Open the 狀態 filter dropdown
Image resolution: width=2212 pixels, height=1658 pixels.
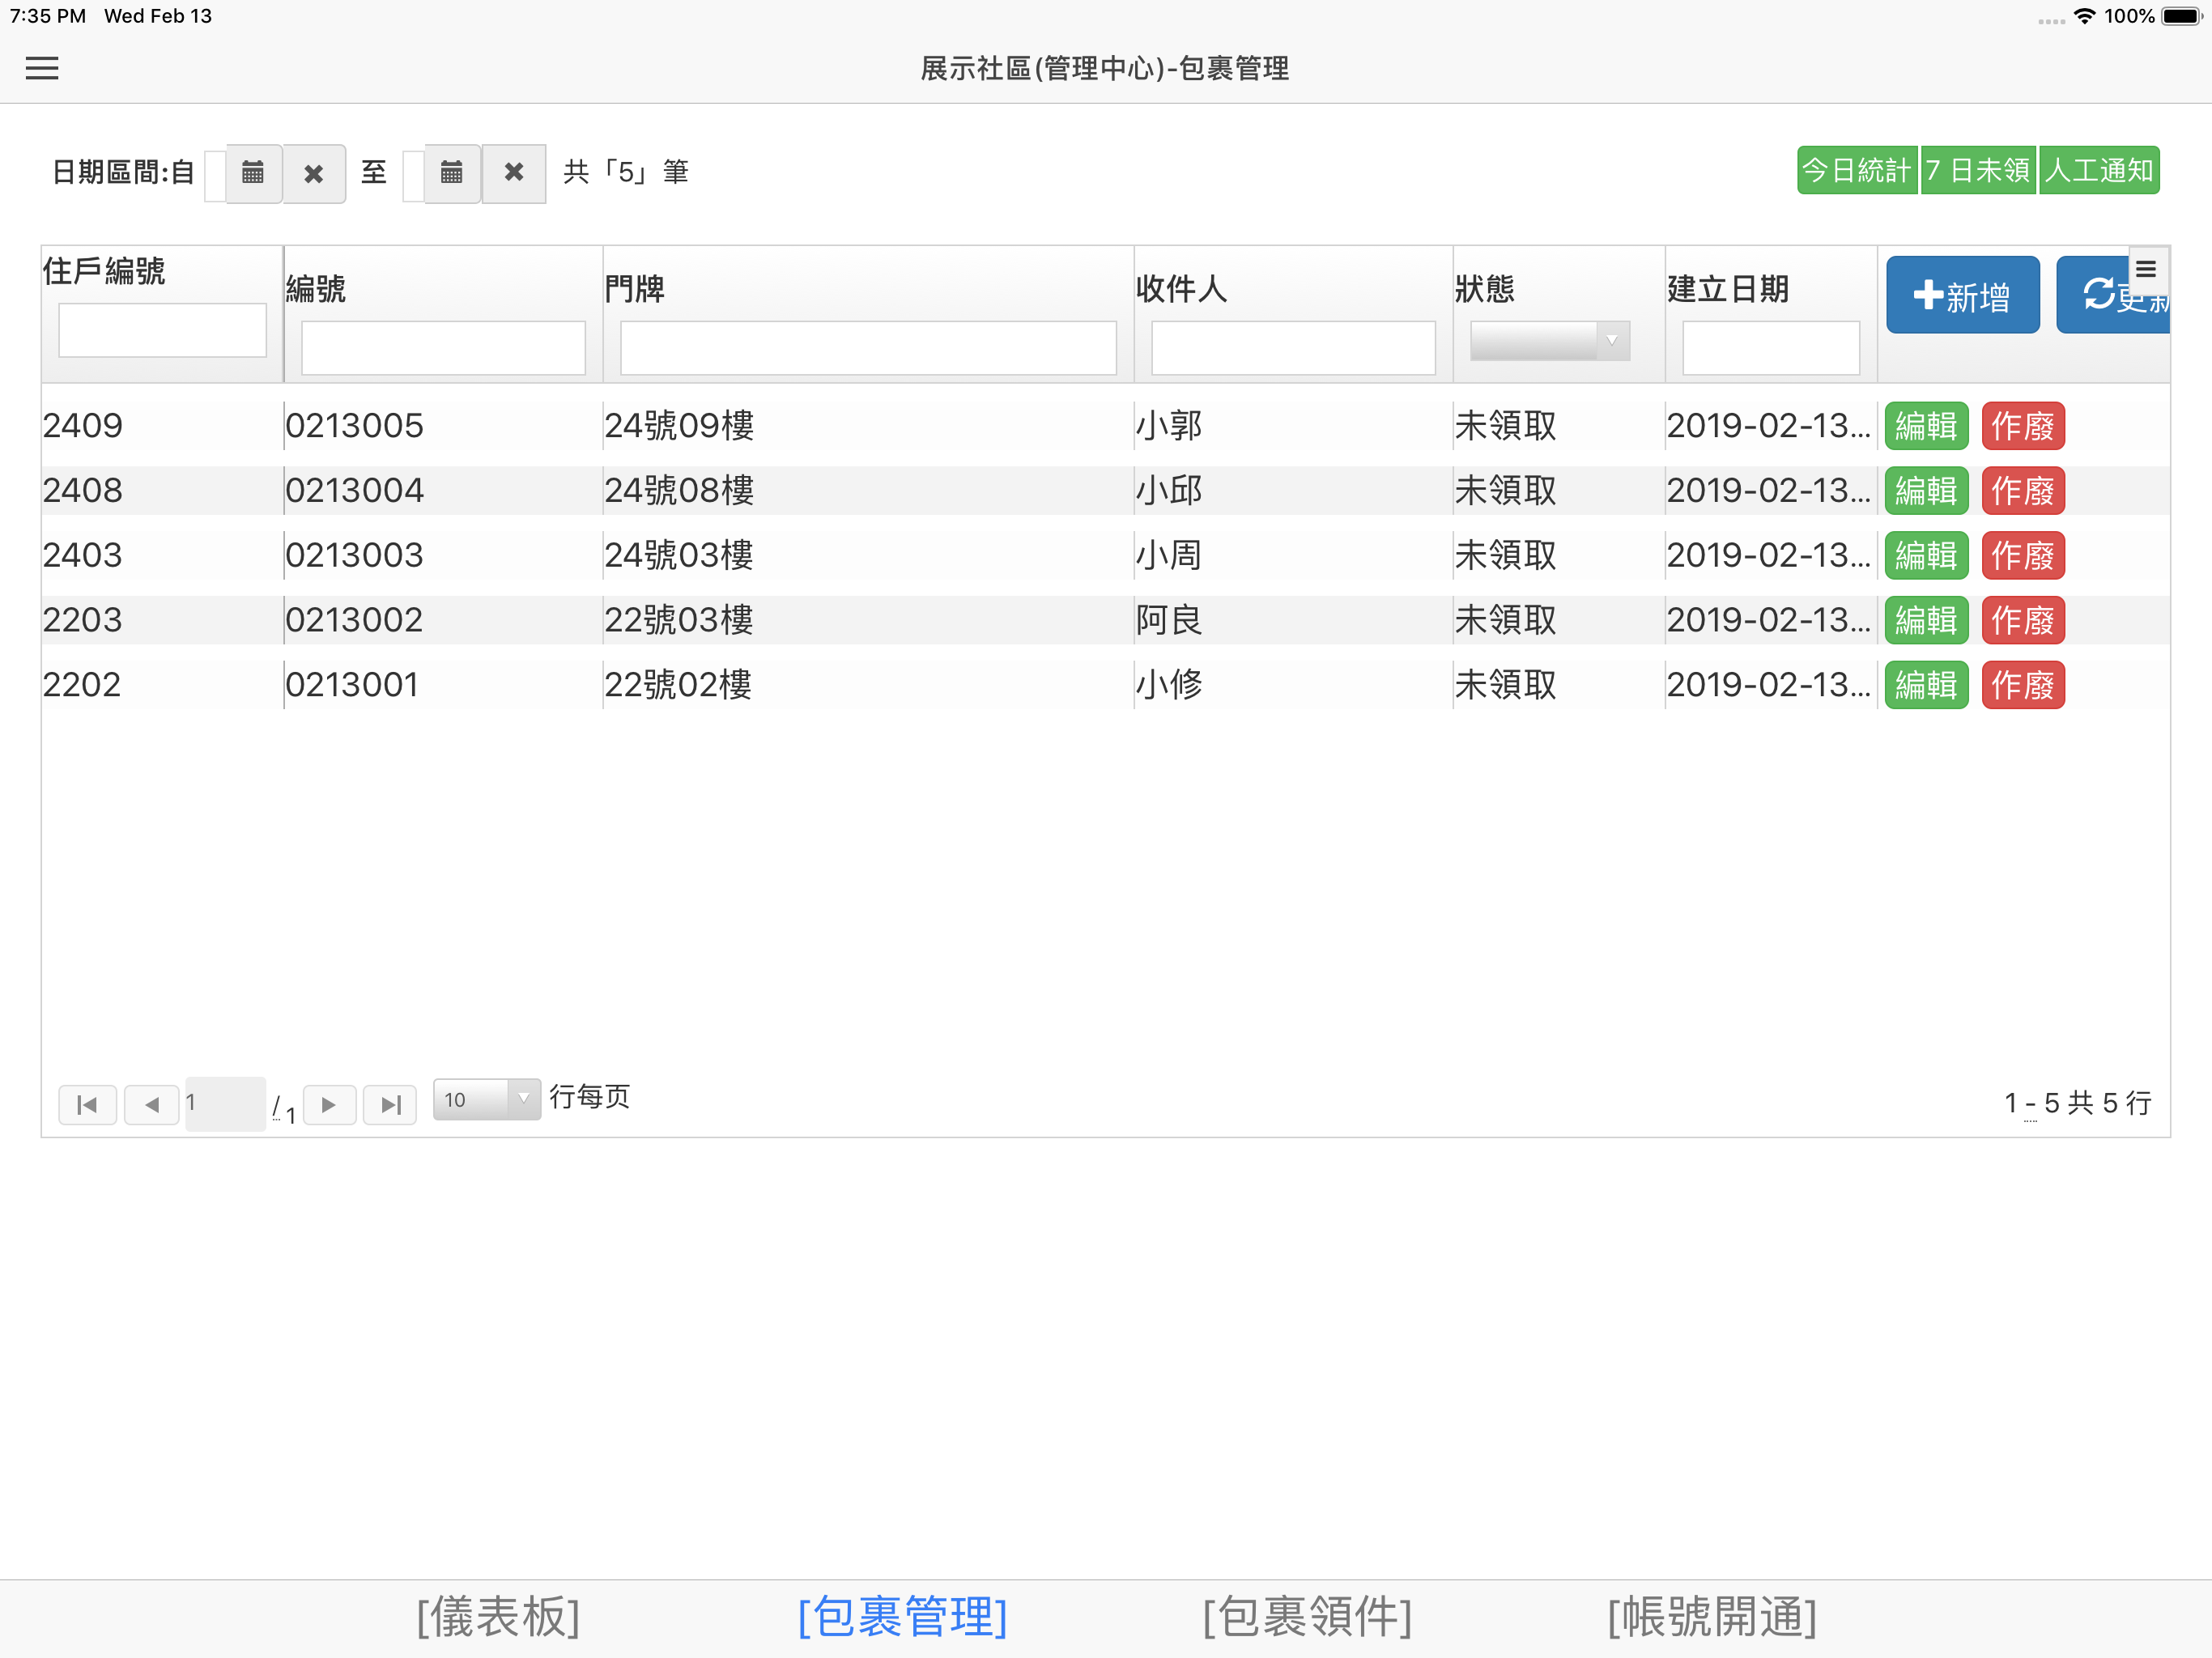coord(1550,341)
